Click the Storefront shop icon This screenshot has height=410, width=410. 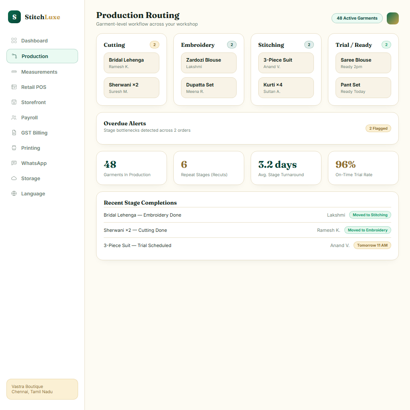[14, 102]
